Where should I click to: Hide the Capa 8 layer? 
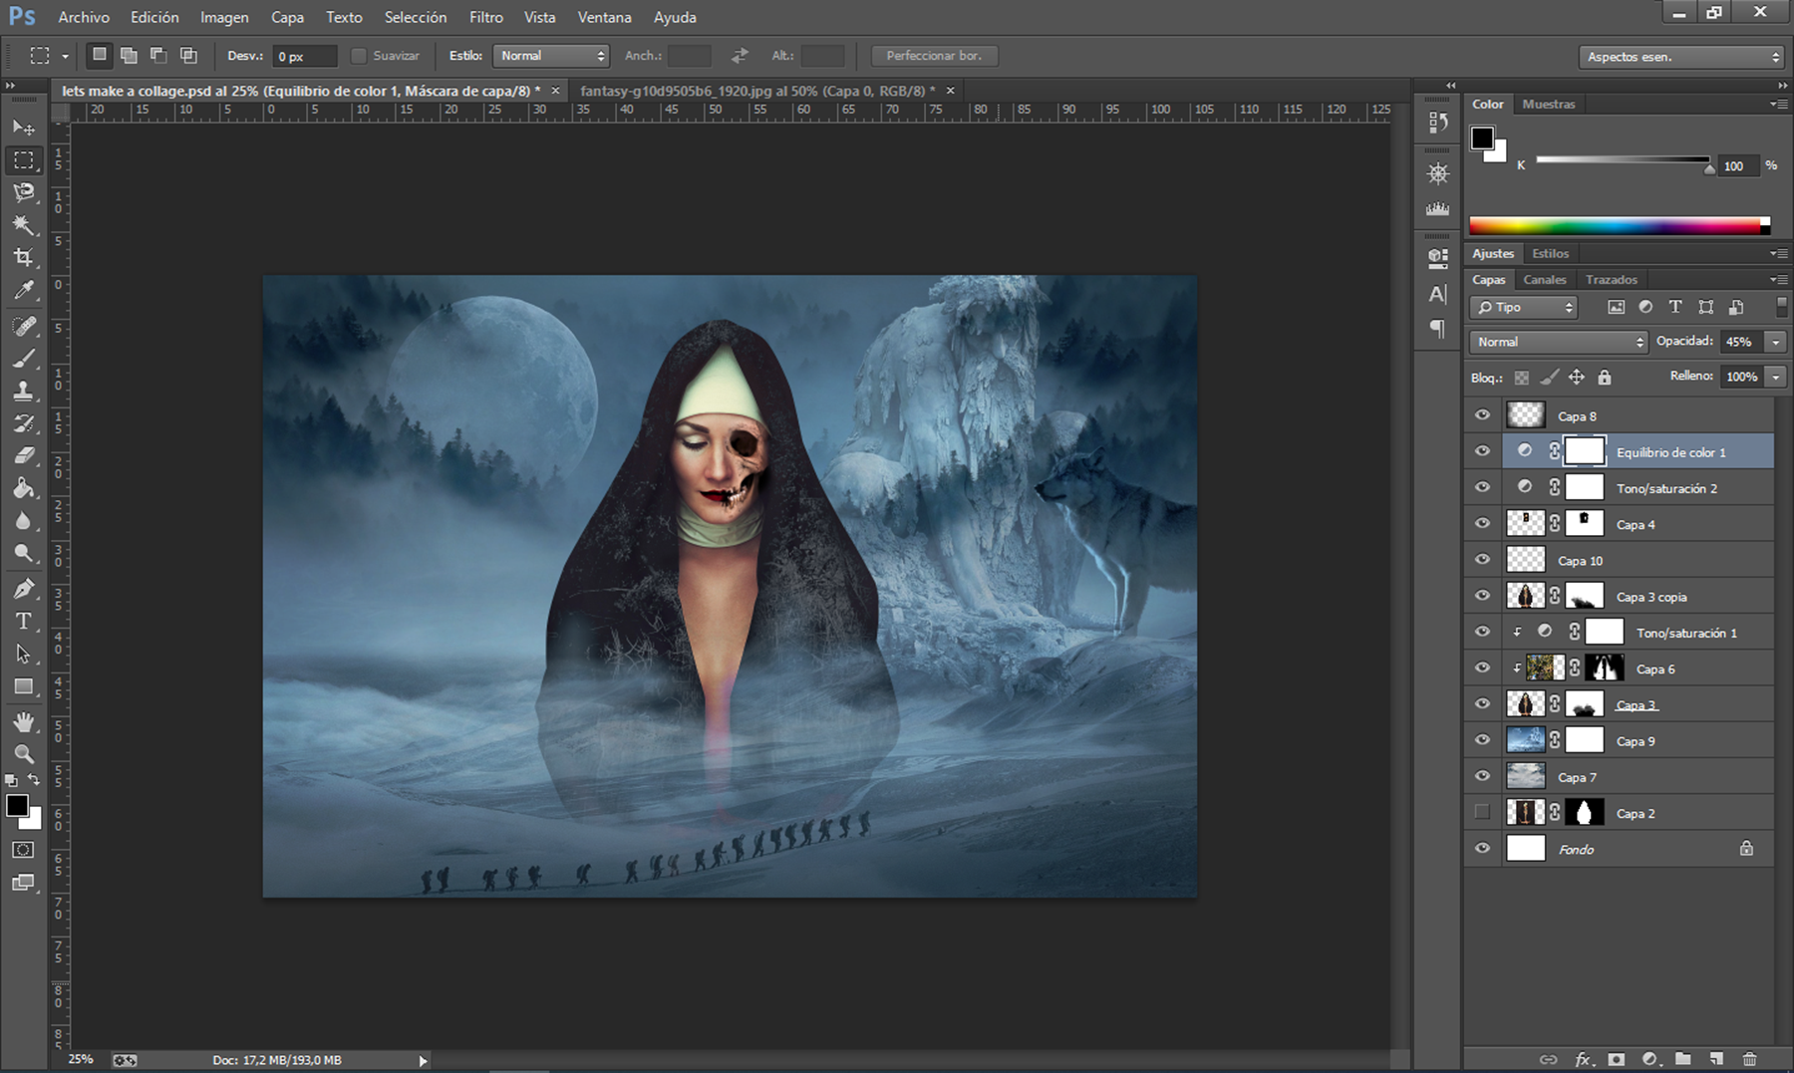(1482, 415)
